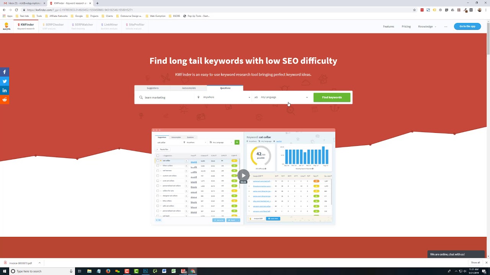
Task: Open the Google bookmark folder
Action: click(77, 16)
